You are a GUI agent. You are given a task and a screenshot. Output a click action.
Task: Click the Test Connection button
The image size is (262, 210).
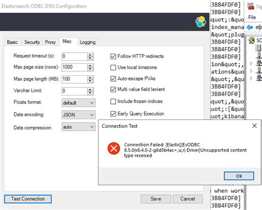click(28, 199)
